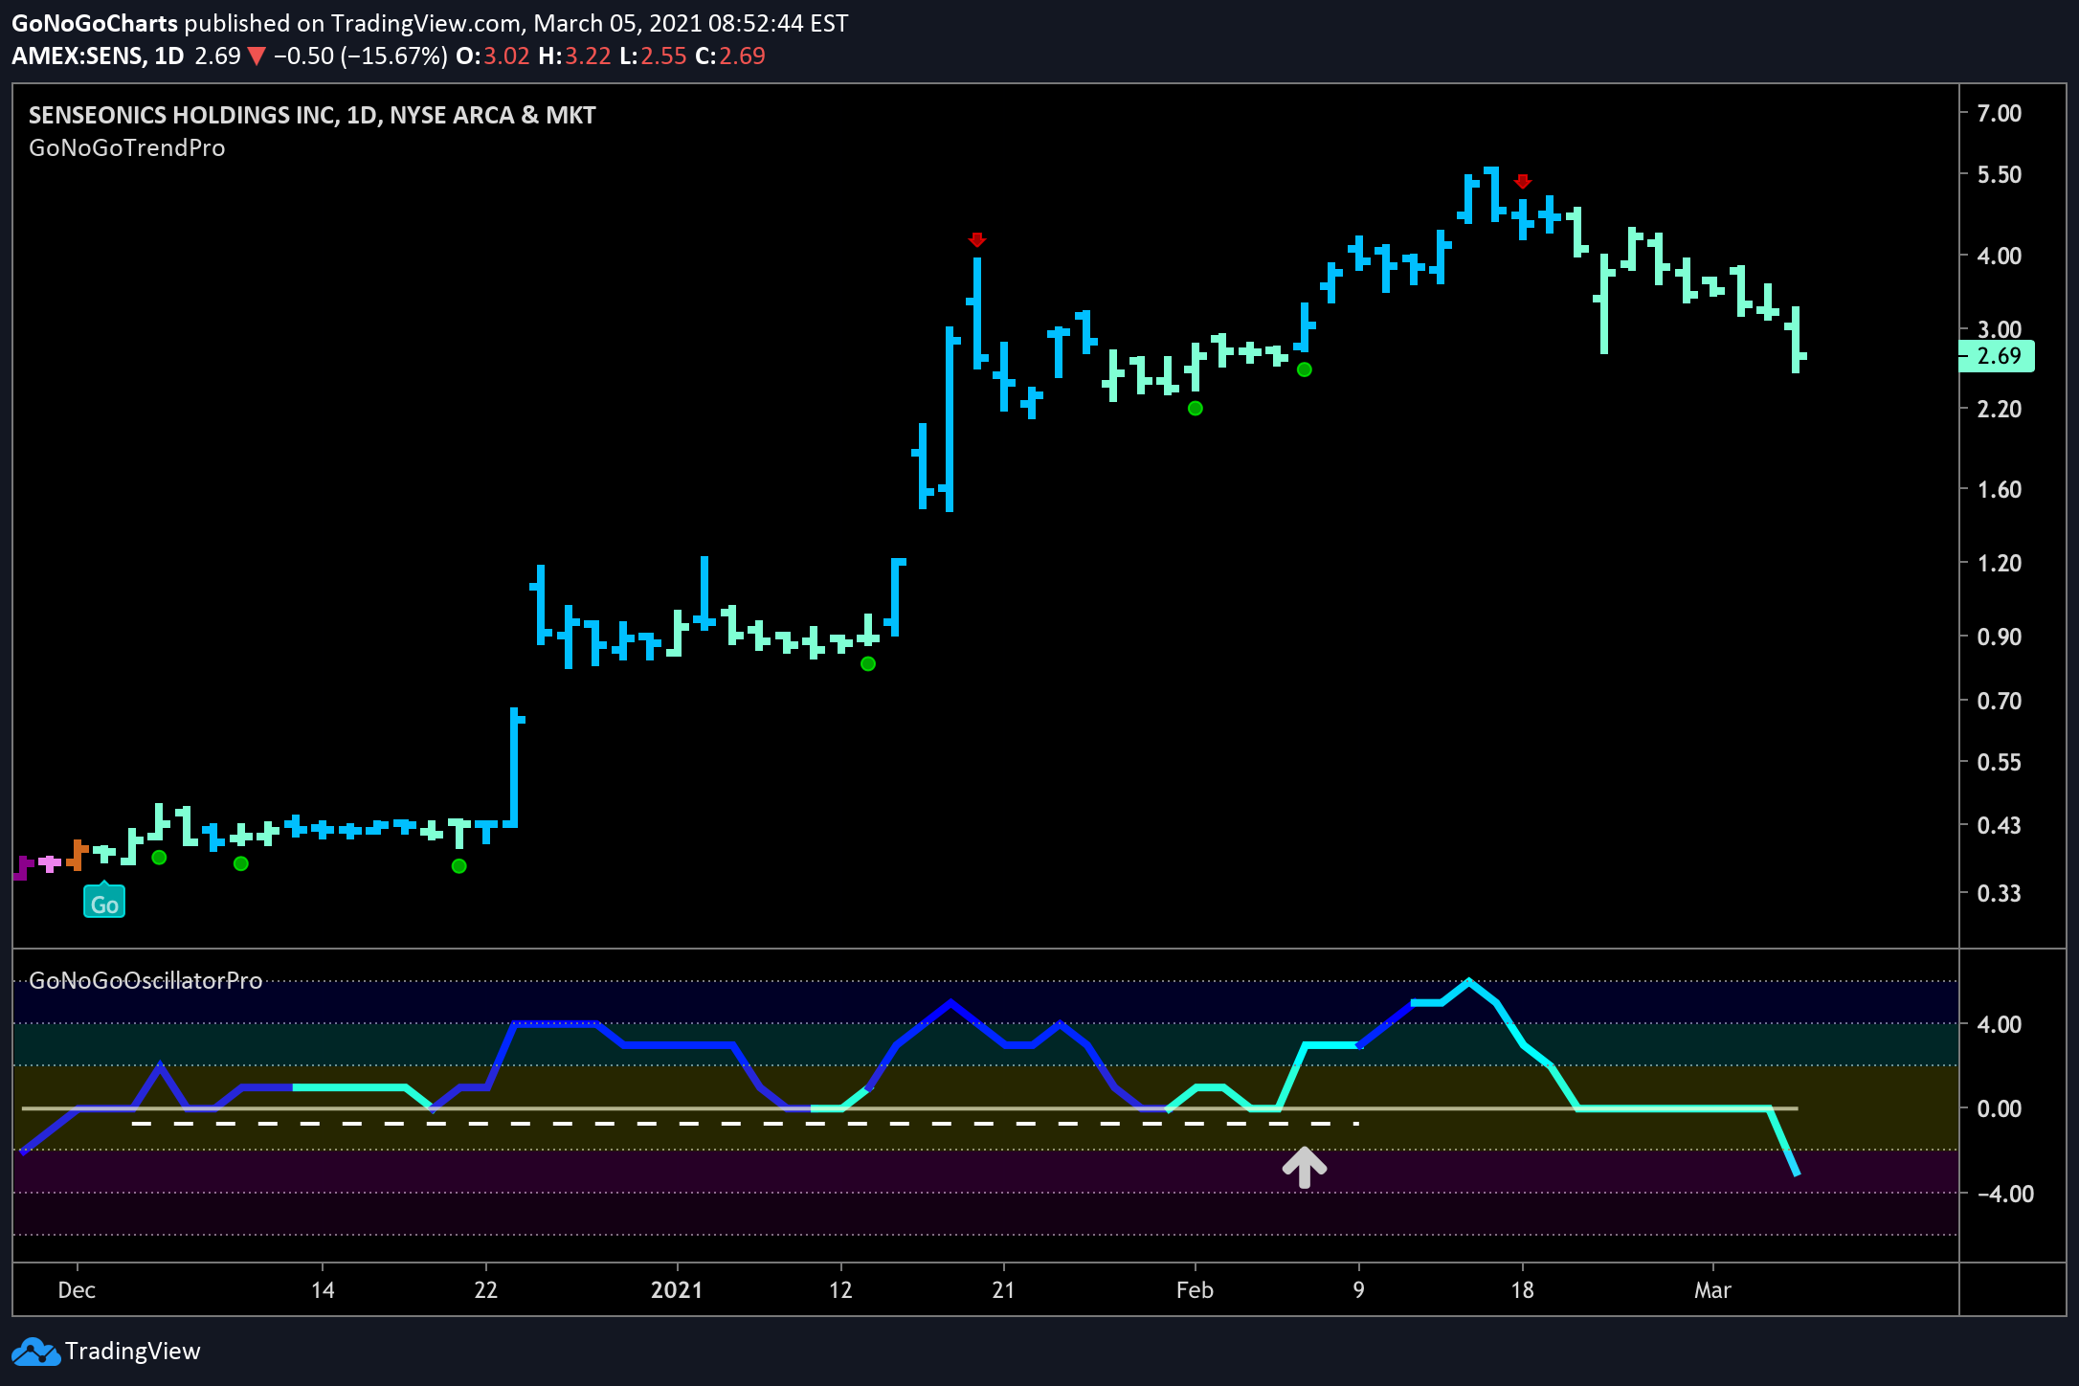Click the low value L:2.55
Screen dimensions: 2079x1386
pyautogui.click(x=653, y=56)
